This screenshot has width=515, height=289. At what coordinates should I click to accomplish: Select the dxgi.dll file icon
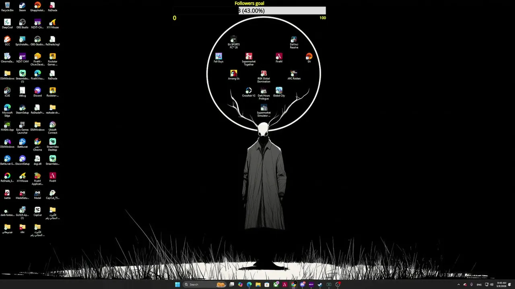point(37,161)
